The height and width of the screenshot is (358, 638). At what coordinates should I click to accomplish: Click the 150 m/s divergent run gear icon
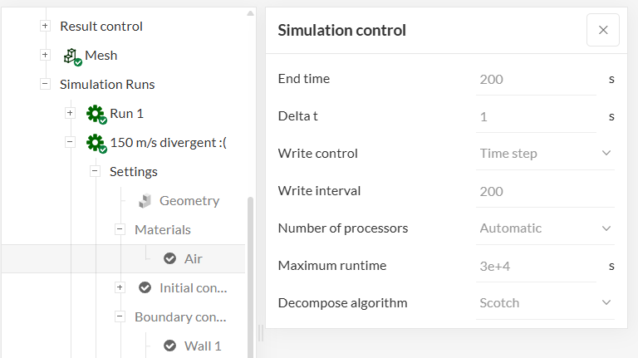click(x=96, y=143)
